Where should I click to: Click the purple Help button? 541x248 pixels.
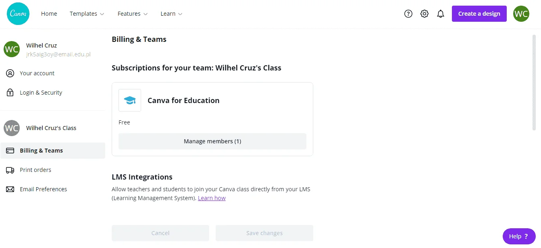click(519, 236)
